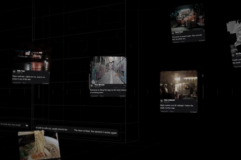Viewport: 241px width, 160px height.
Task: View the blue umbrella cart photo
Action: pos(187,18)
